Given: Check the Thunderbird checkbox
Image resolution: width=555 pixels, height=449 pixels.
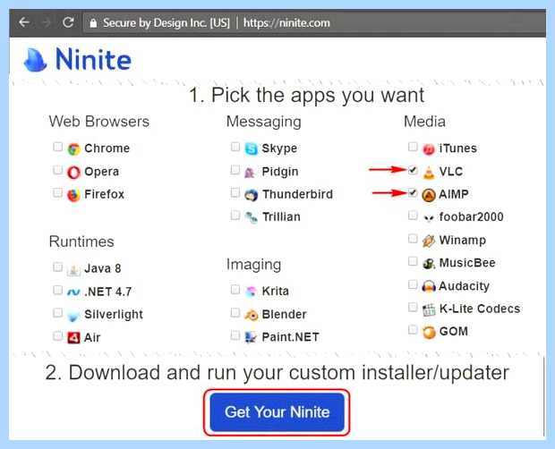Looking at the screenshot, I should [235, 192].
